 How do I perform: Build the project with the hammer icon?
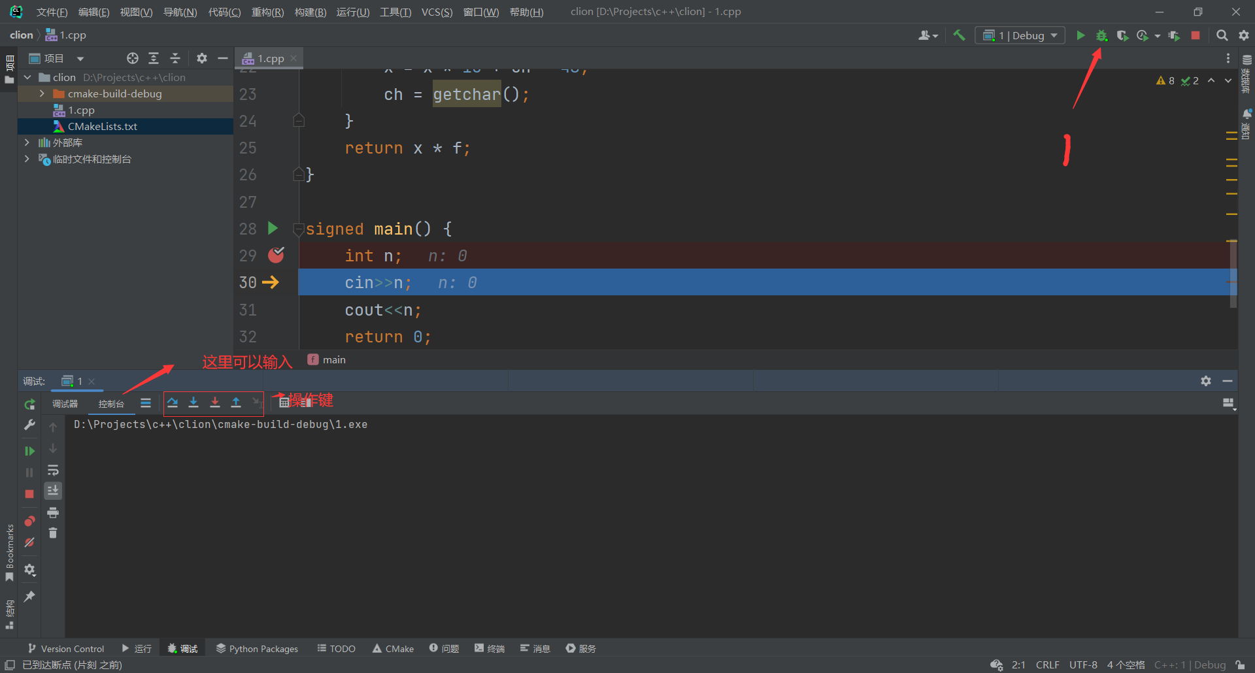tap(959, 36)
